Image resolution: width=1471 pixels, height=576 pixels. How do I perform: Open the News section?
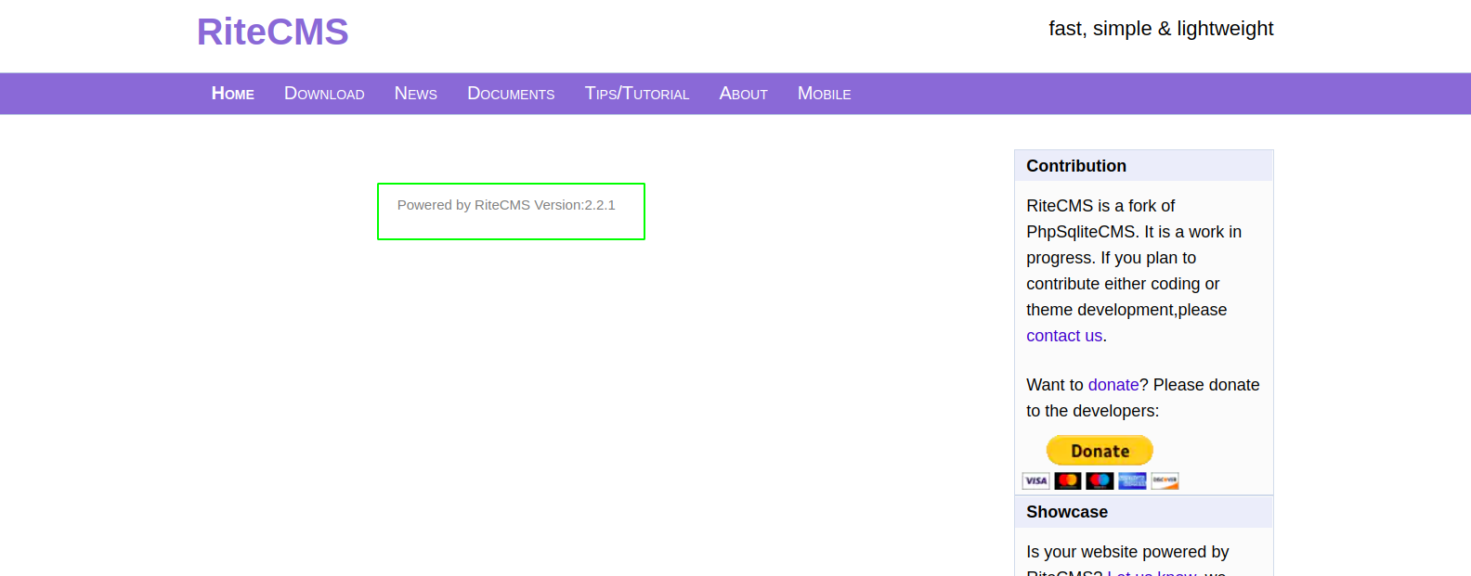(x=416, y=94)
